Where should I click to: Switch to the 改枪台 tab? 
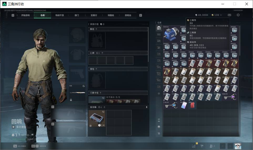[x=128, y=15]
